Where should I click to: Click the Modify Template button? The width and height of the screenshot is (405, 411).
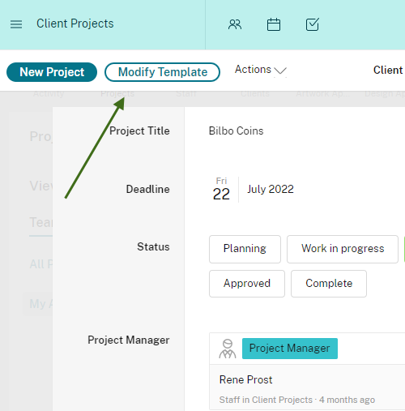163,72
